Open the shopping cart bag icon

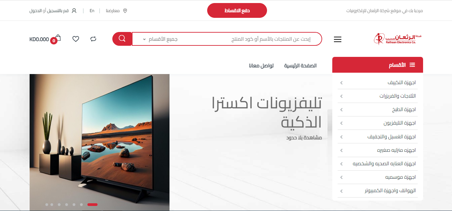(58, 38)
